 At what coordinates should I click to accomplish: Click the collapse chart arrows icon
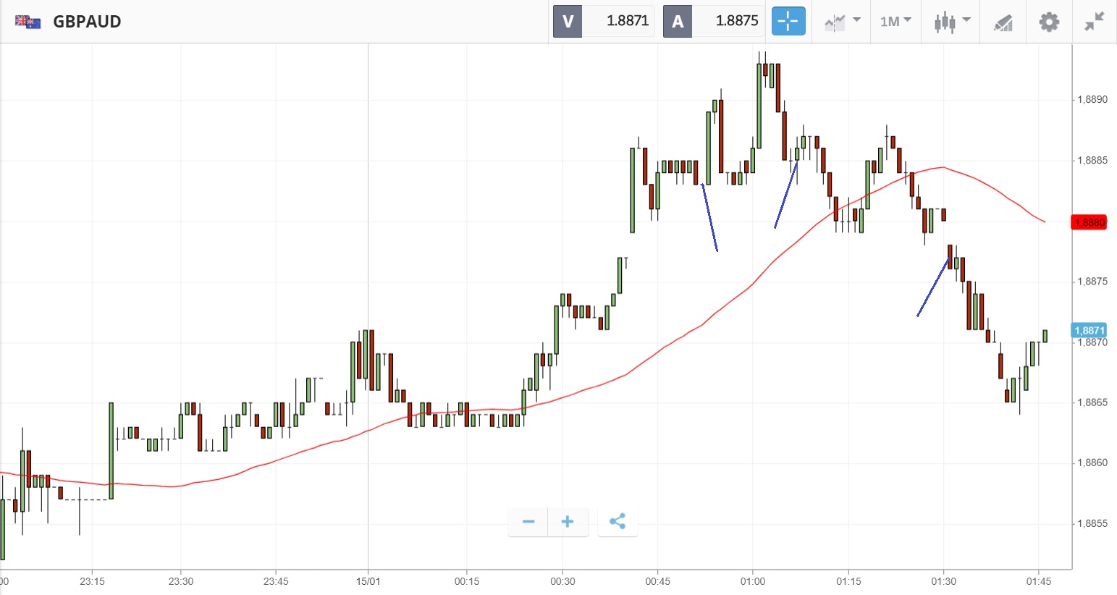[1094, 22]
